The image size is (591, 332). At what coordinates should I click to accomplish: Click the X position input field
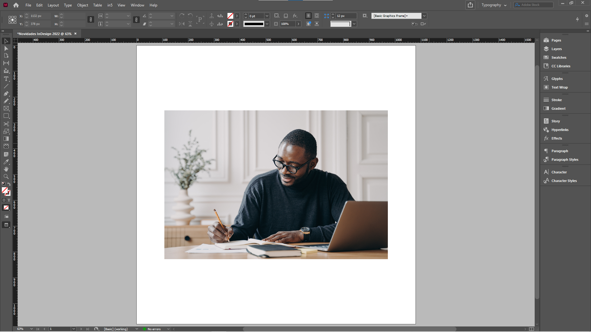(40, 16)
